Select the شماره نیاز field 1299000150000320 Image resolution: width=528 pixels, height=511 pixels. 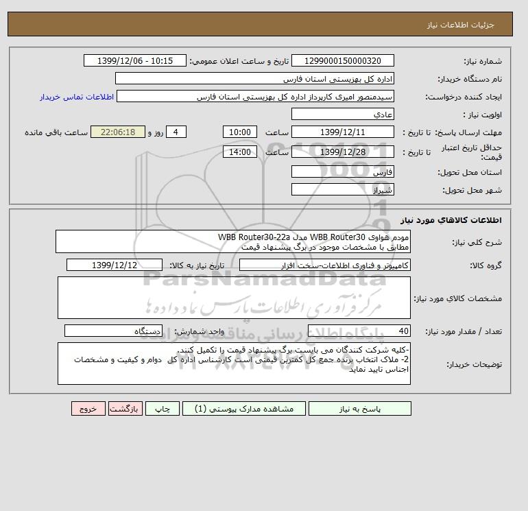pyautogui.click(x=342, y=60)
